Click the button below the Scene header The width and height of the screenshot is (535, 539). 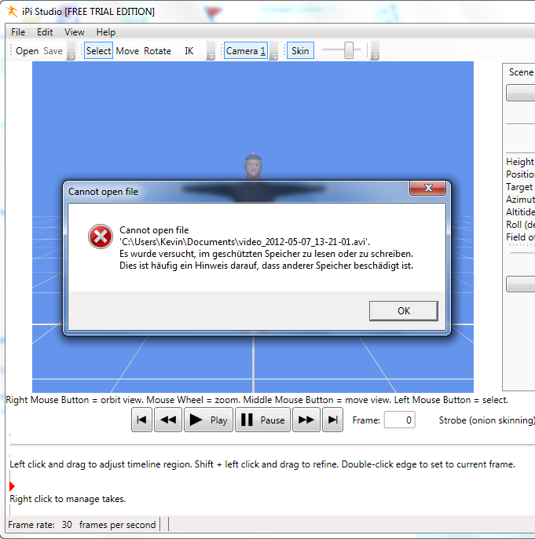pyautogui.click(x=520, y=93)
